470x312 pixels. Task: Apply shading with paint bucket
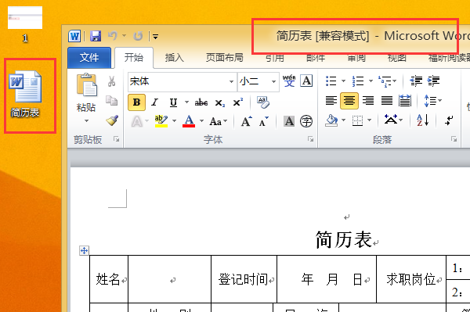click(331, 120)
